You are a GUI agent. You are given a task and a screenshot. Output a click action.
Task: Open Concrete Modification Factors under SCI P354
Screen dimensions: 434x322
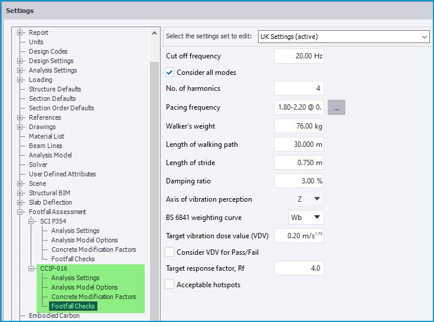93,249
